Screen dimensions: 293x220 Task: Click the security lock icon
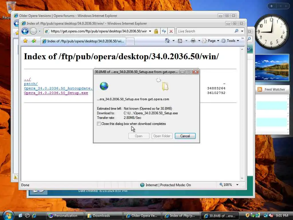tap(156, 31)
